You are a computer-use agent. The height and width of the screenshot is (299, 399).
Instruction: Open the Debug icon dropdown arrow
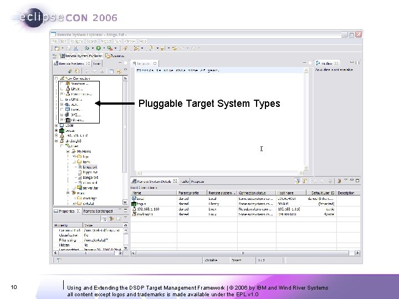tap(93, 48)
